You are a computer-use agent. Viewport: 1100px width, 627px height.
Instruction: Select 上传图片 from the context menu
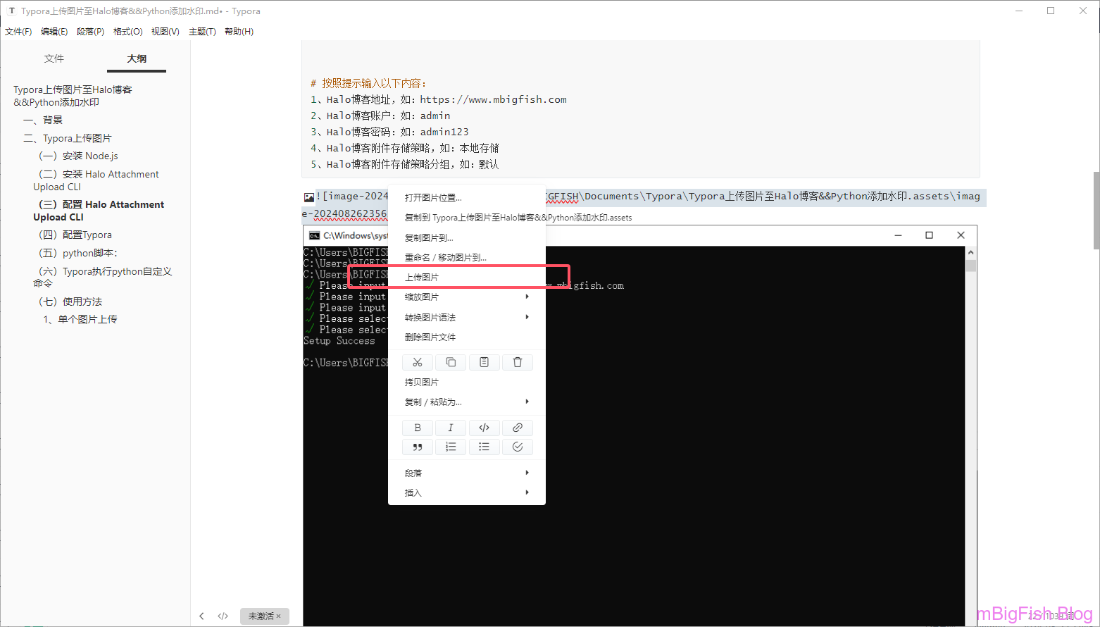[x=467, y=277]
